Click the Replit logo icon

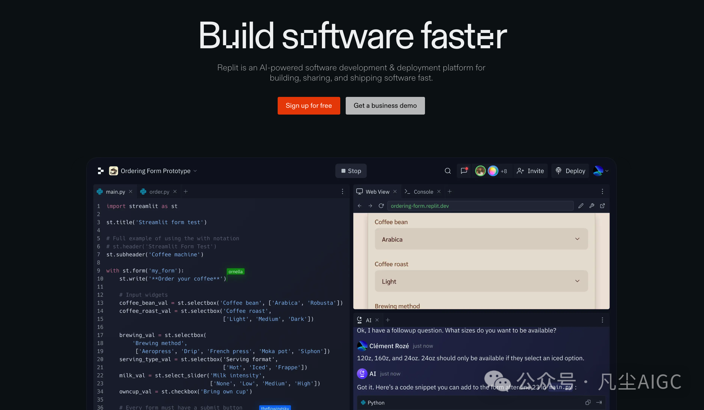pos(101,171)
